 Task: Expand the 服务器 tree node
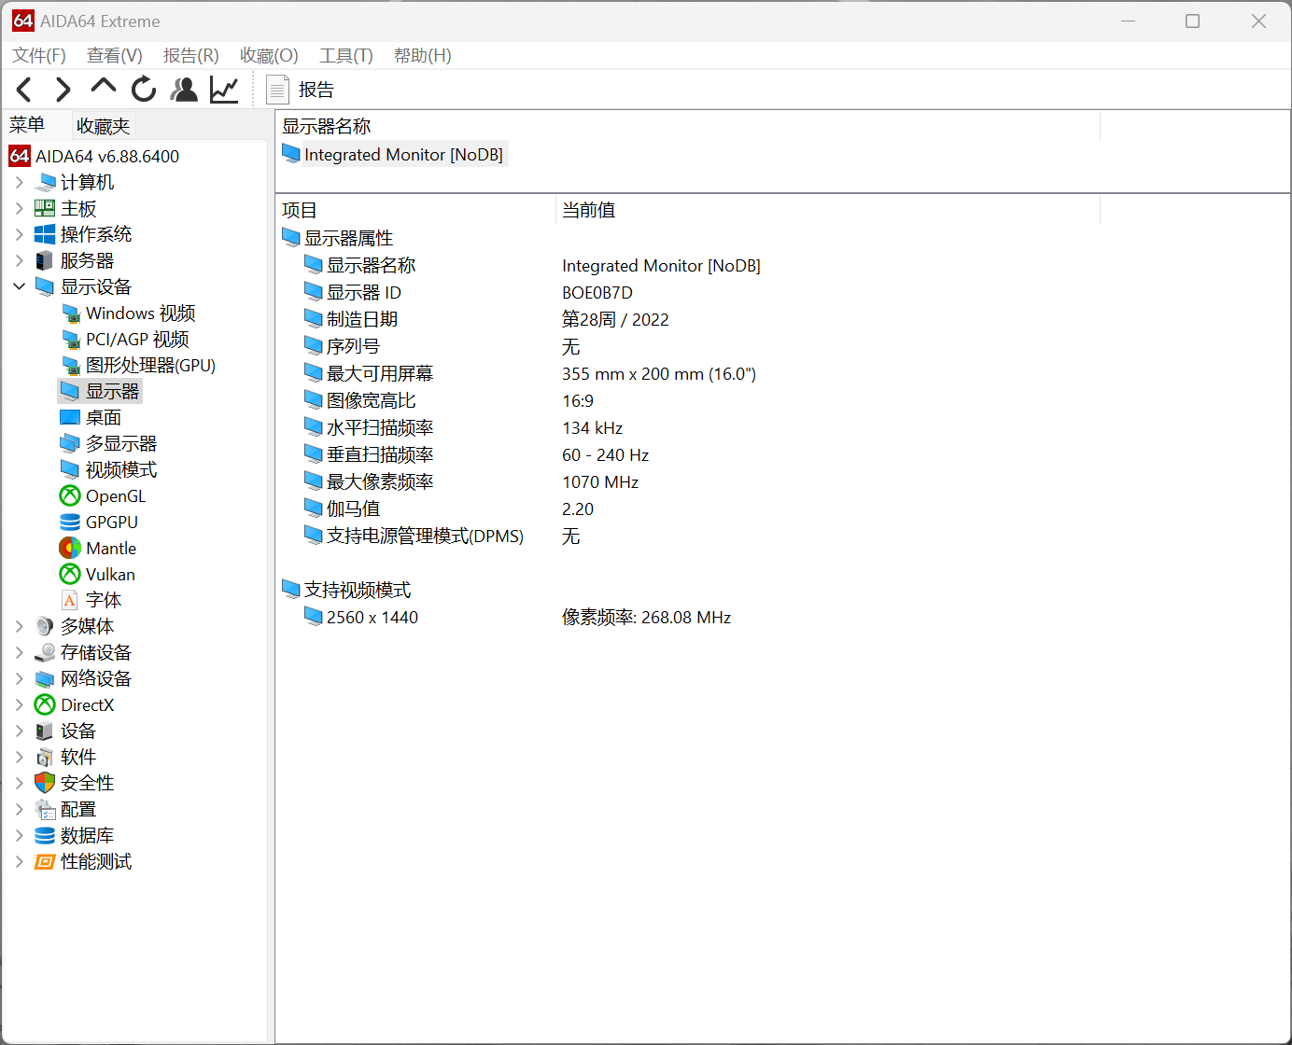19,260
